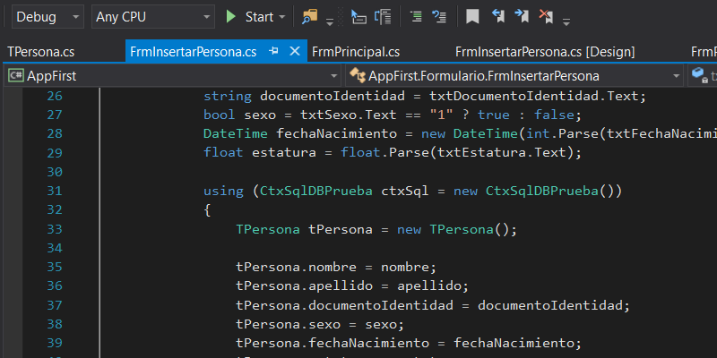Switch to the FrmPrincipal.cs tab
Viewport: 717px width, 358px height.
pos(356,52)
